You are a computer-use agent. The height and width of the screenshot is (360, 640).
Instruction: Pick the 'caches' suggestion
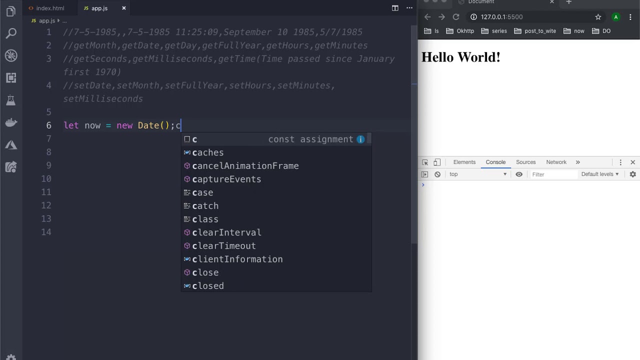pos(276,152)
